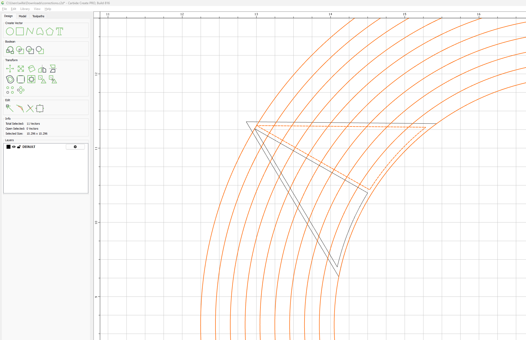Toggle lock on DEFAULT layer
The image size is (526, 340).
pyautogui.click(x=19, y=147)
